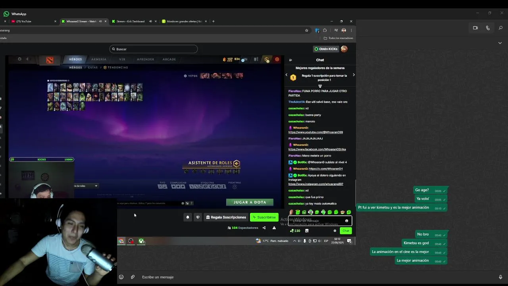Image resolution: width=508 pixels, height=286 pixels.
Task: Unfollow the channel with the heart button
Action: 198,217
